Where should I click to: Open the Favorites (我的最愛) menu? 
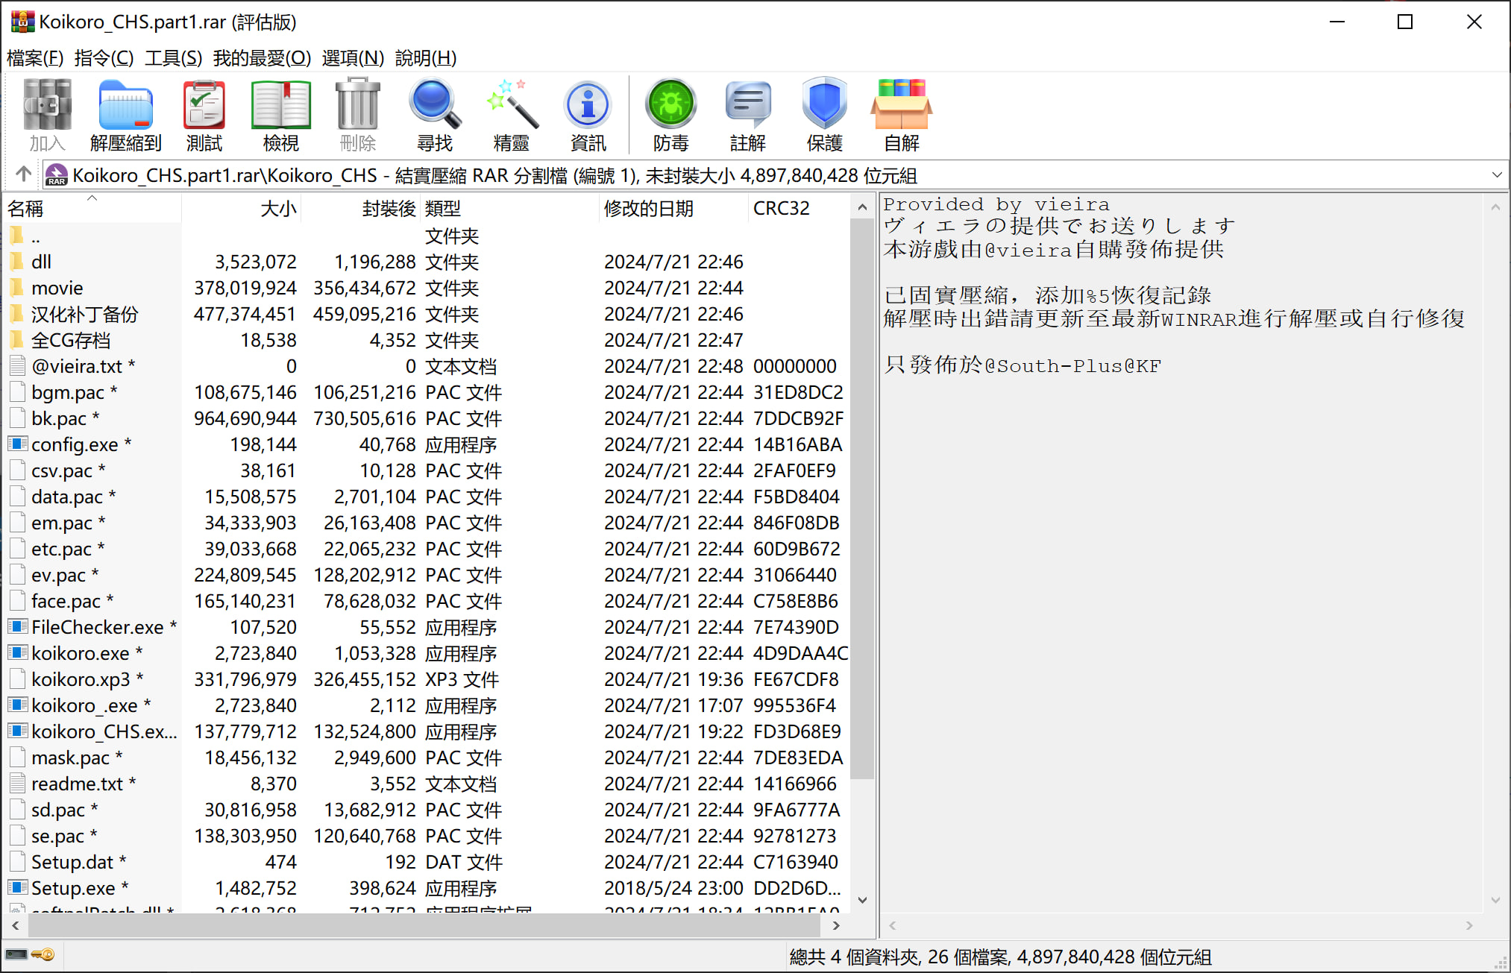(262, 58)
